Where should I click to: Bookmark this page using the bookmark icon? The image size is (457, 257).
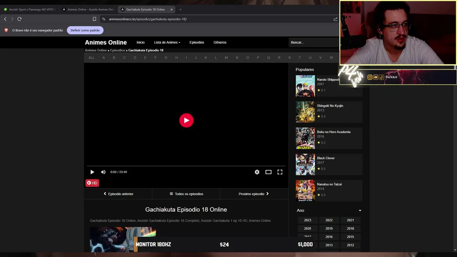click(x=94, y=19)
